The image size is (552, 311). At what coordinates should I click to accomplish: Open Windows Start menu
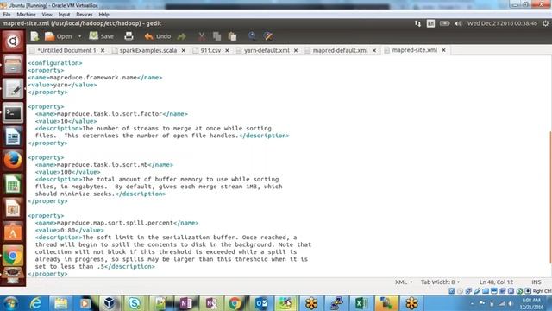pyautogui.click(x=11, y=303)
